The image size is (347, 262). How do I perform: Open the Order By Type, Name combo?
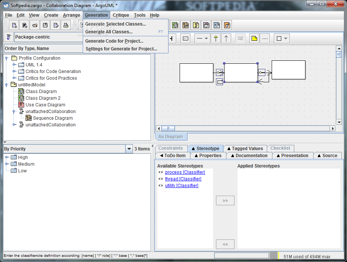coord(43,49)
